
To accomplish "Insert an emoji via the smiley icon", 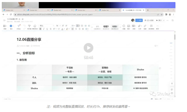I will (x=124, y=26).
